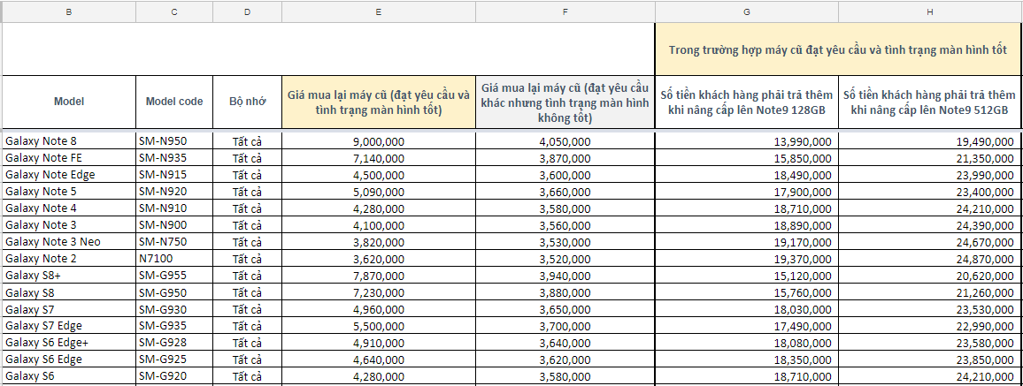
Task: Click the 'Galaxy Note 5' cell
Action: point(69,192)
